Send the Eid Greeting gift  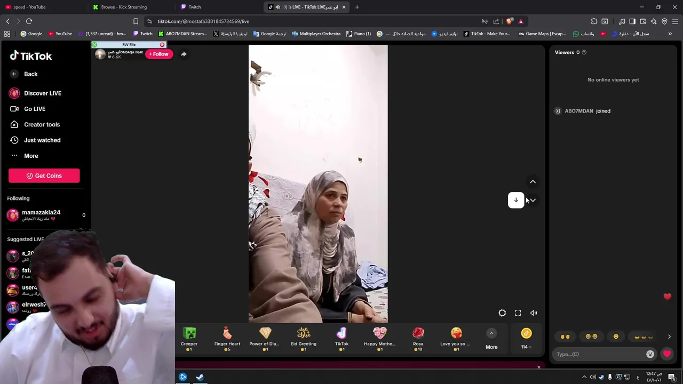tap(304, 339)
